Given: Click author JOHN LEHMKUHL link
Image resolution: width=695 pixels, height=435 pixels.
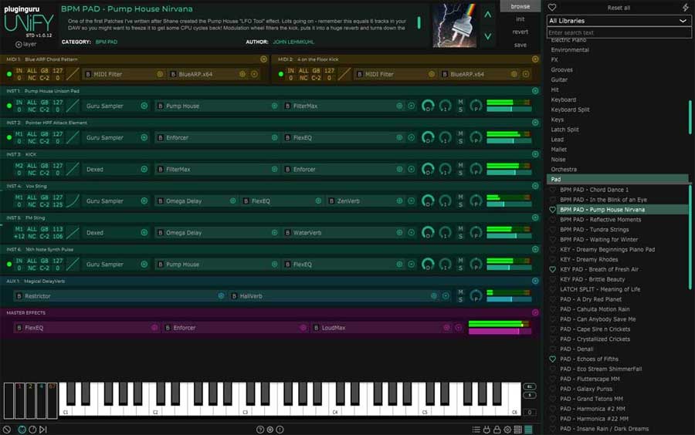Looking at the screenshot, I should [293, 42].
